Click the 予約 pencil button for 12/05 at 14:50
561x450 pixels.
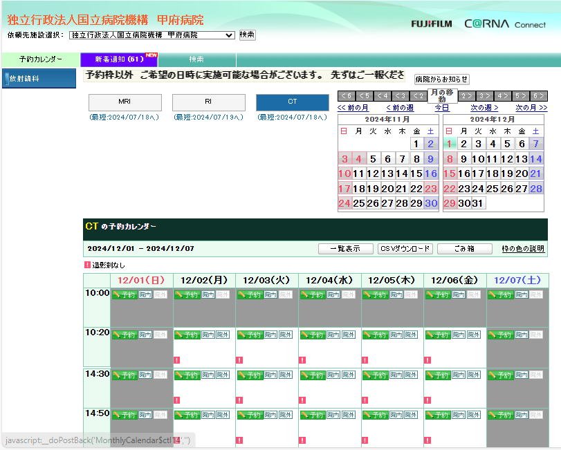pyautogui.click(x=375, y=415)
